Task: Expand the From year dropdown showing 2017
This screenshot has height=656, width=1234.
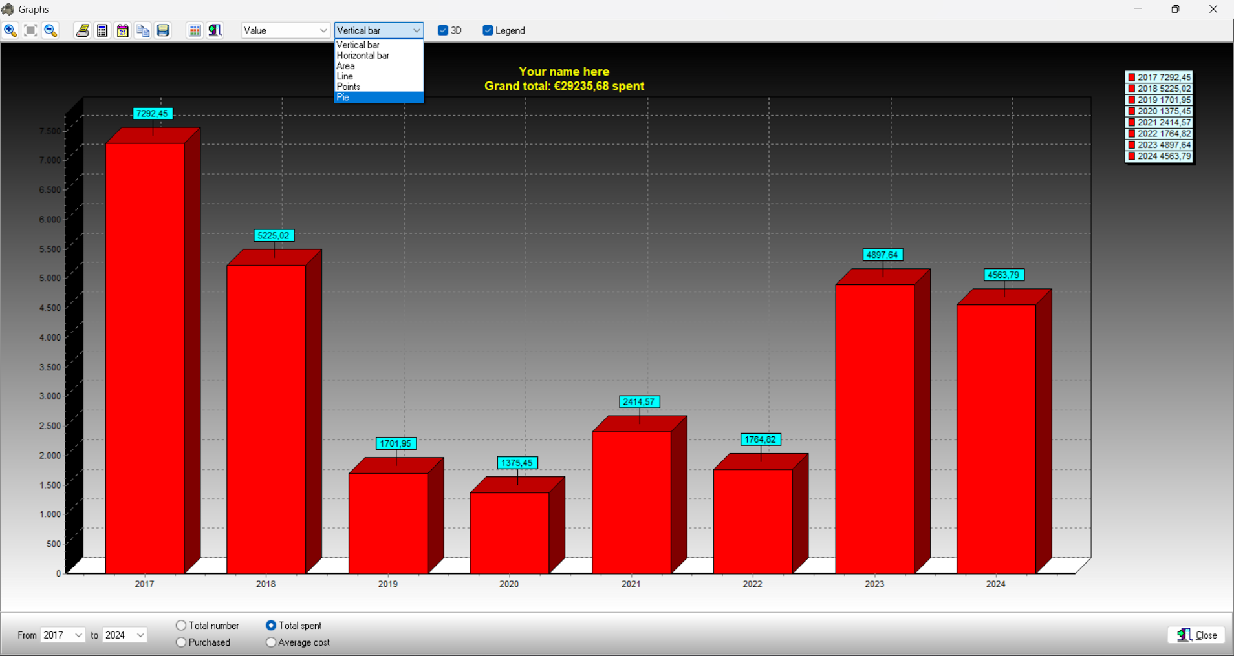Action: point(63,635)
